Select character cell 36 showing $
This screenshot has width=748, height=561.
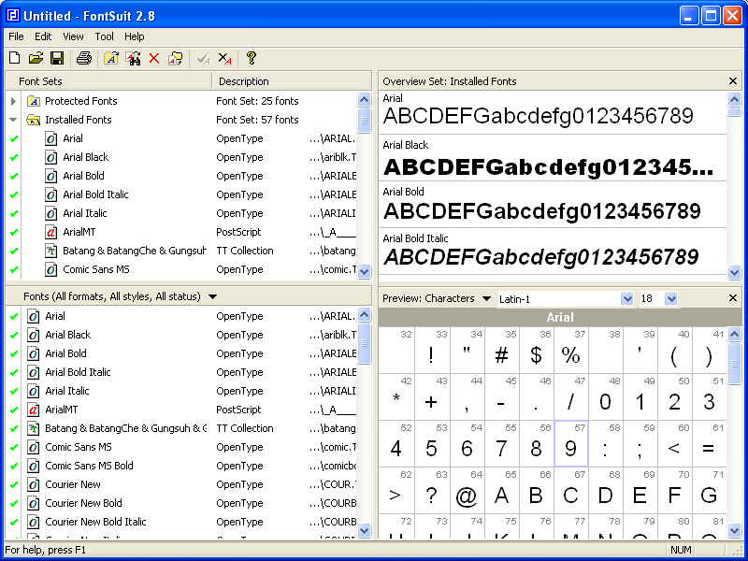tap(536, 350)
